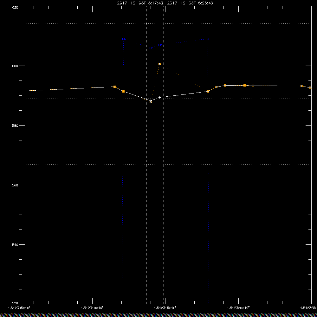Click the 560 label on the y-axis
This screenshot has width=317, height=317.
pos(15,185)
